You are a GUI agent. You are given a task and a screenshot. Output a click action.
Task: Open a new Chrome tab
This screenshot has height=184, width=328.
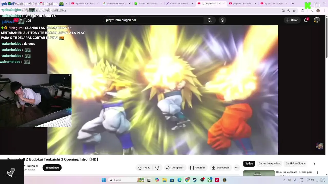[x=293, y=4]
